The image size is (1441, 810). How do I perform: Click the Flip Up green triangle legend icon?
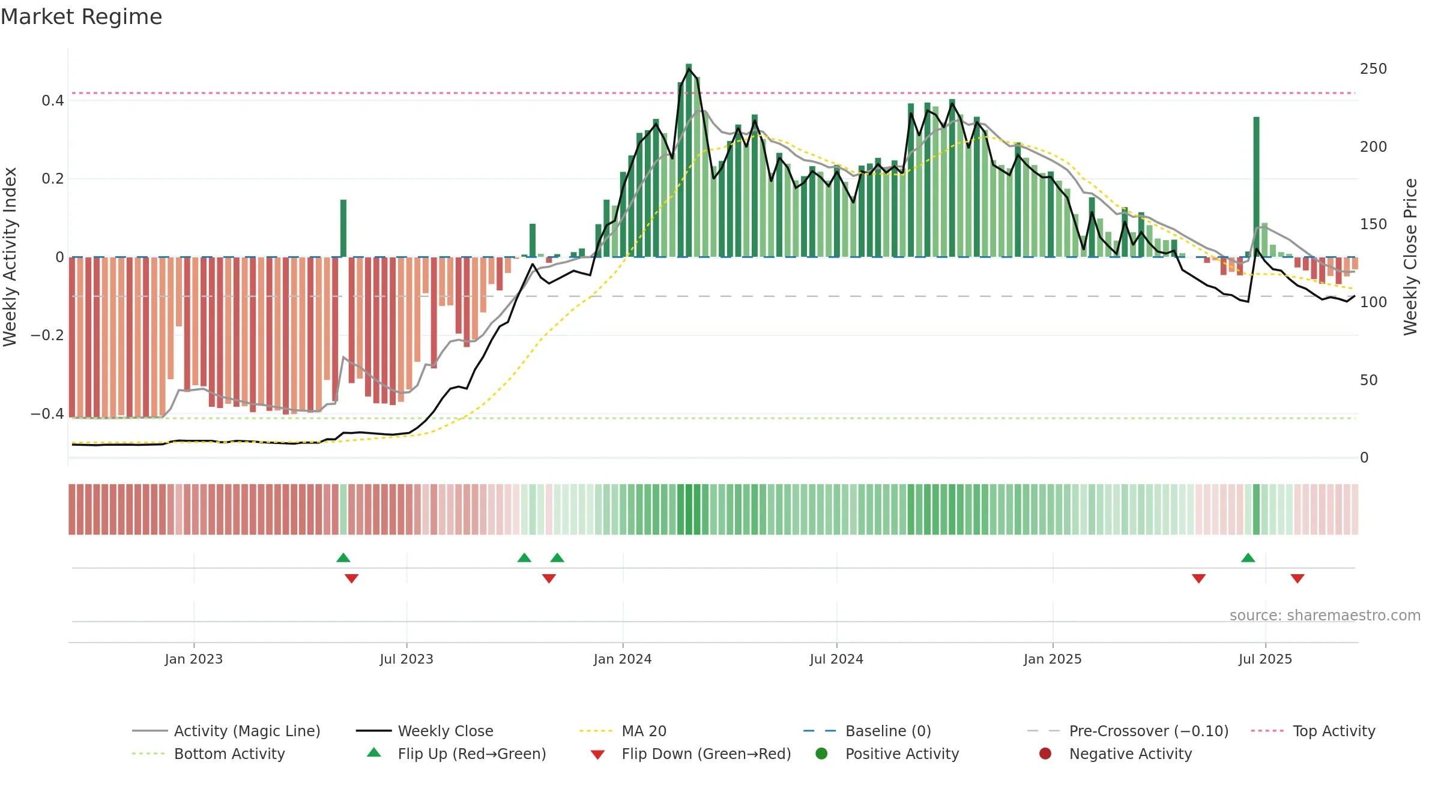click(x=374, y=752)
